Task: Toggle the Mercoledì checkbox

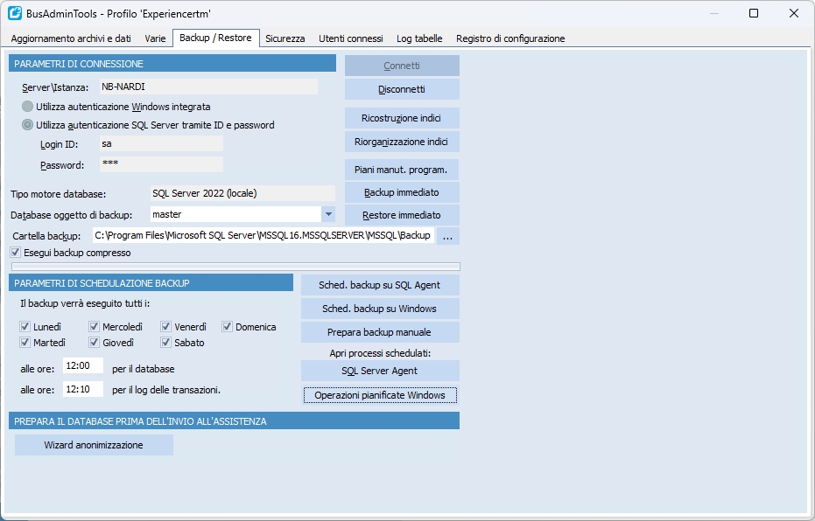Action: tap(94, 326)
